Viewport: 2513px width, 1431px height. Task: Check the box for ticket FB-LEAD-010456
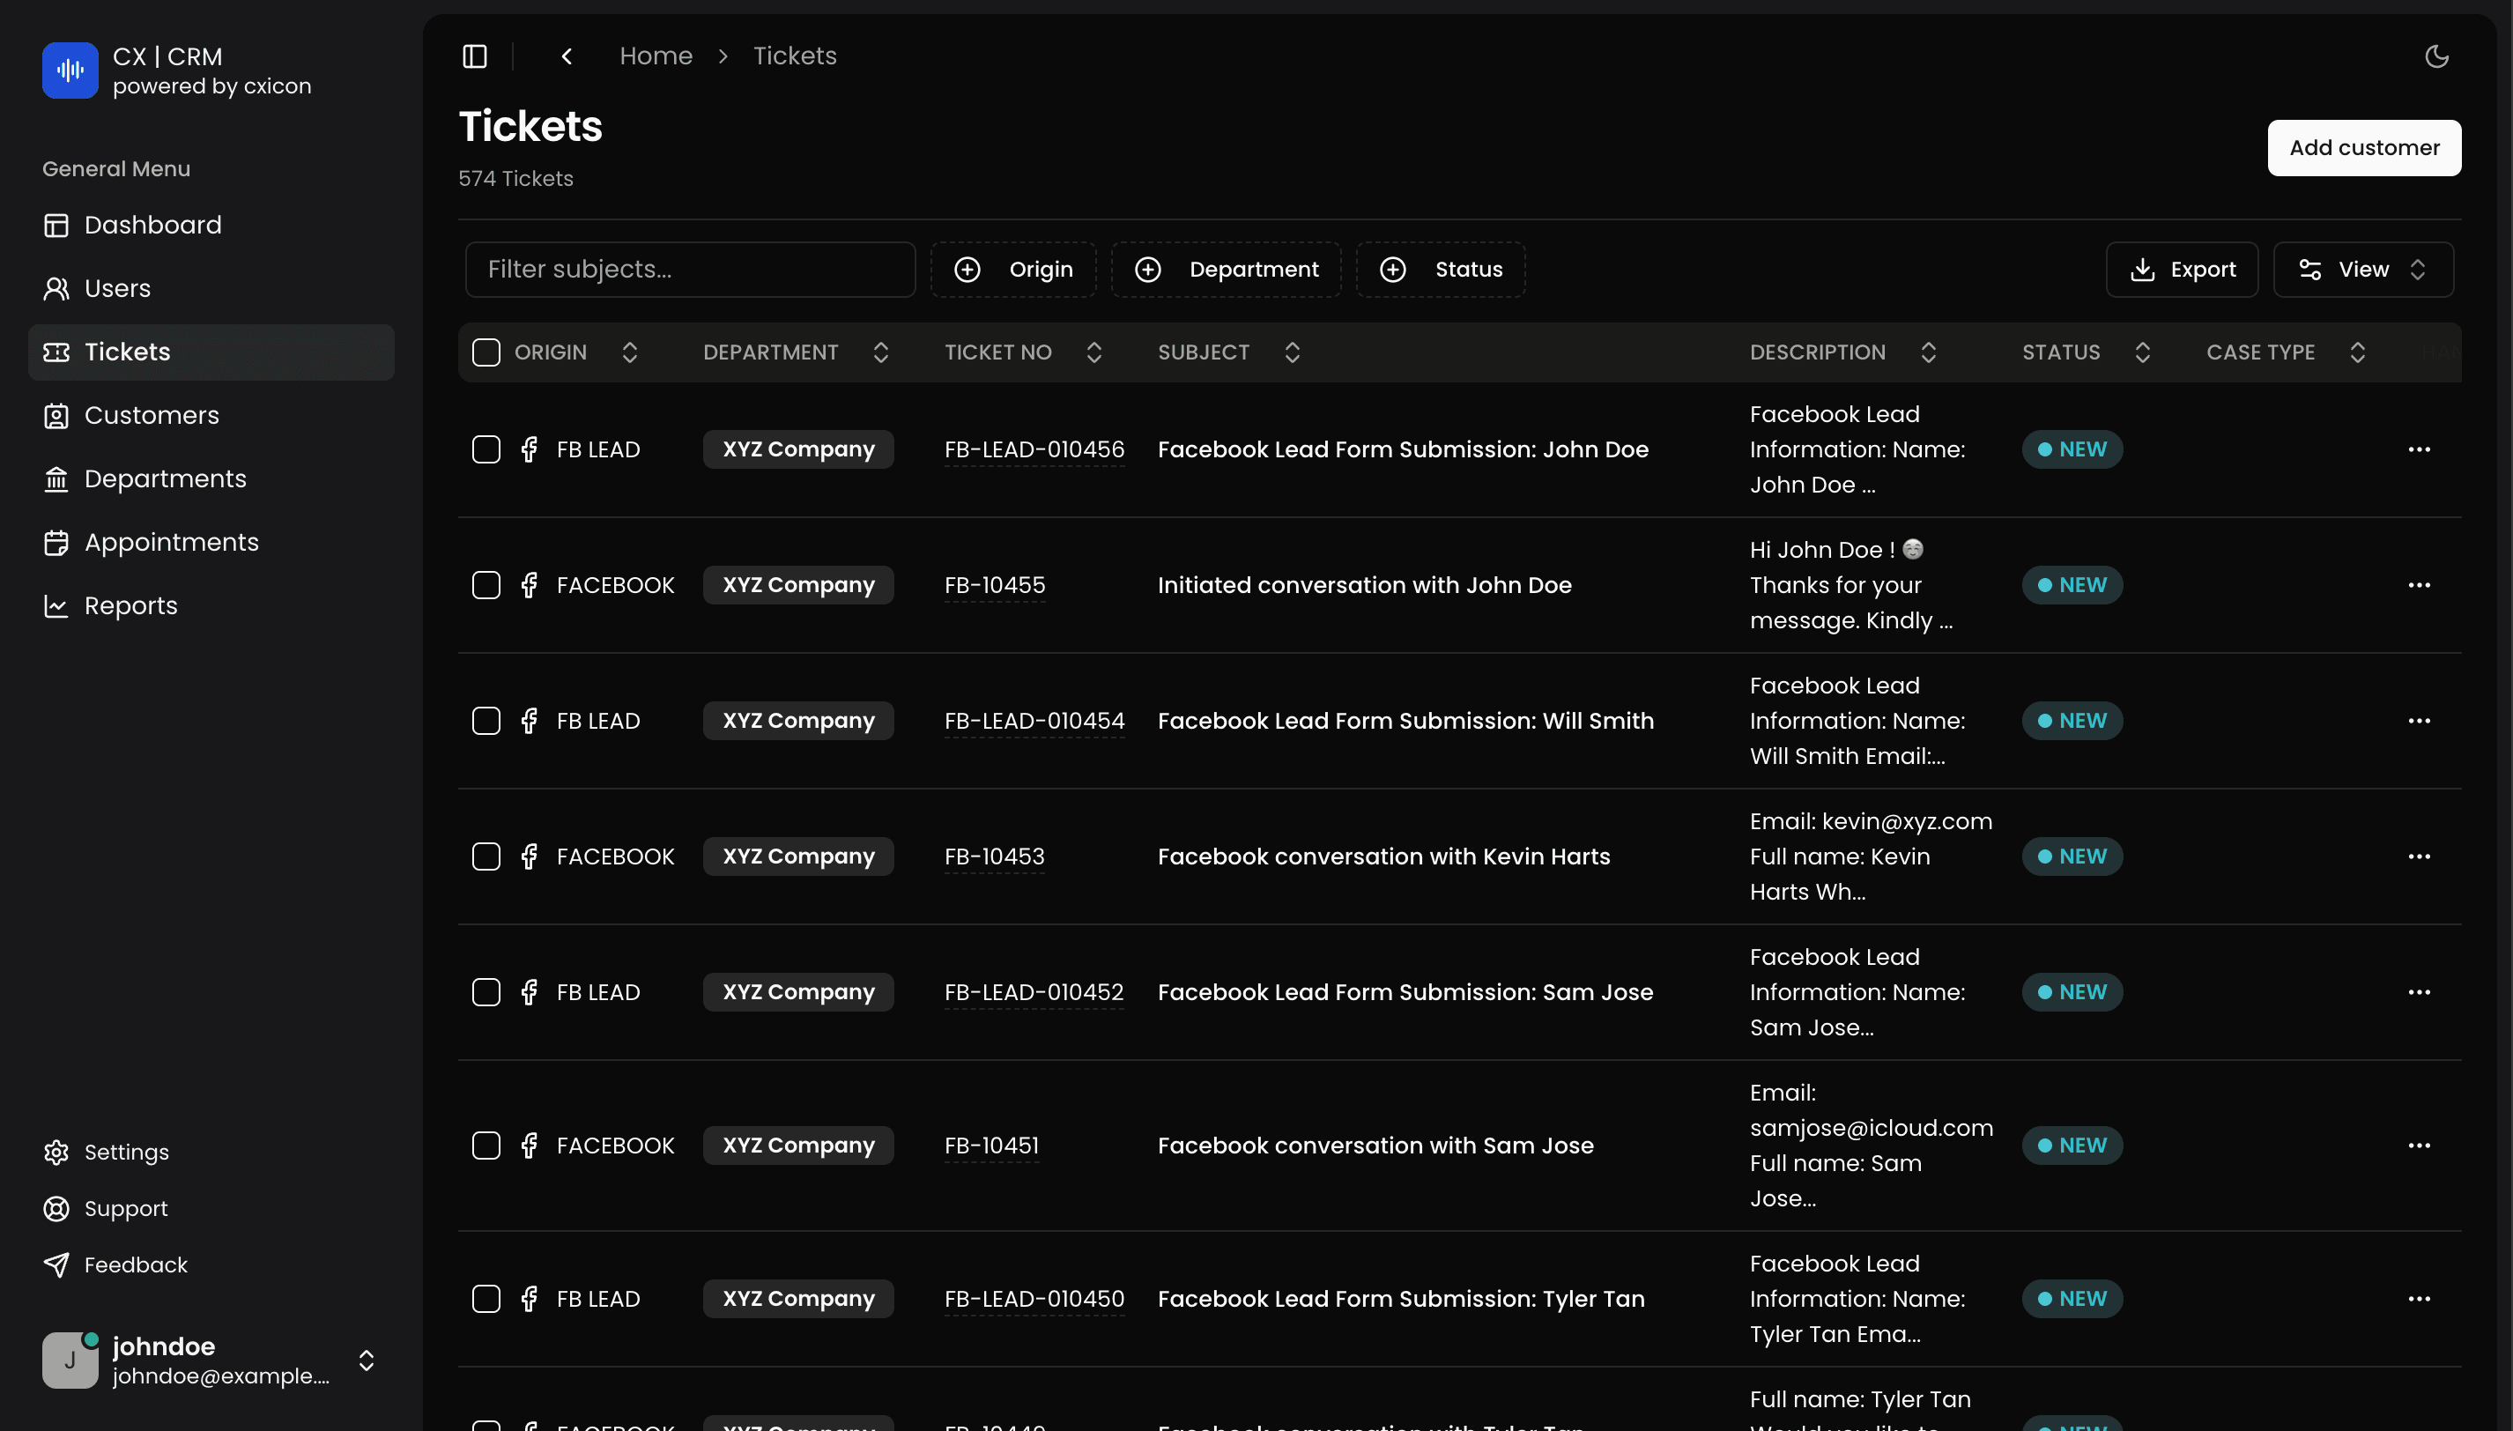click(486, 449)
